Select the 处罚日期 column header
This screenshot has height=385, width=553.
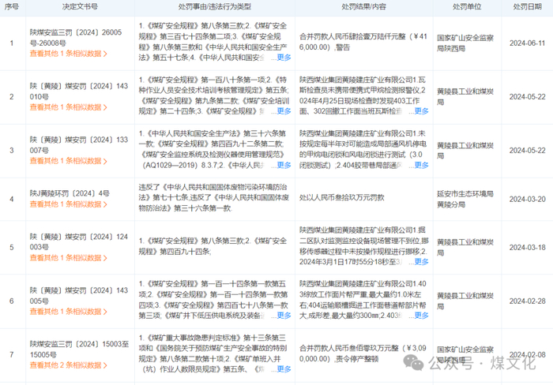[527, 6]
